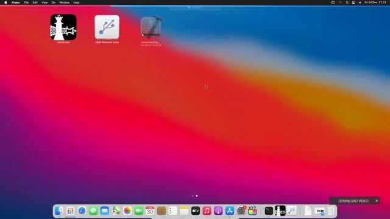Image resolution: width=390 pixels, height=219 pixels.
Task: Open Photos from the Dock
Action: [x=127, y=211]
